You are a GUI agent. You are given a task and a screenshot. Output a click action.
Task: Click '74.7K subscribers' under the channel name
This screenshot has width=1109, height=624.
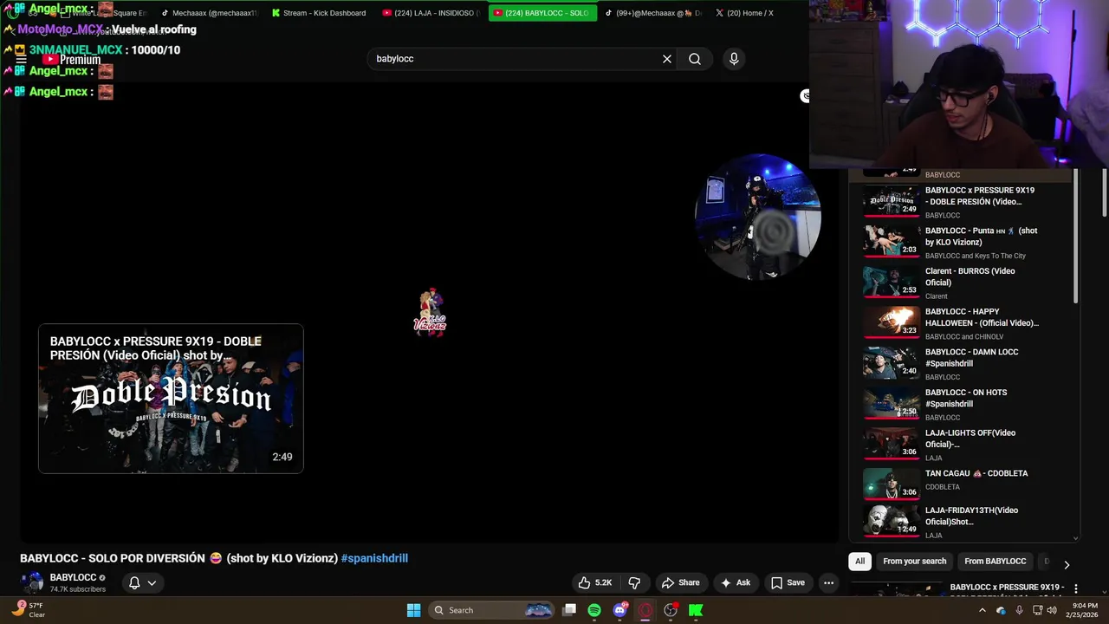pyautogui.click(x=78, y=589)
